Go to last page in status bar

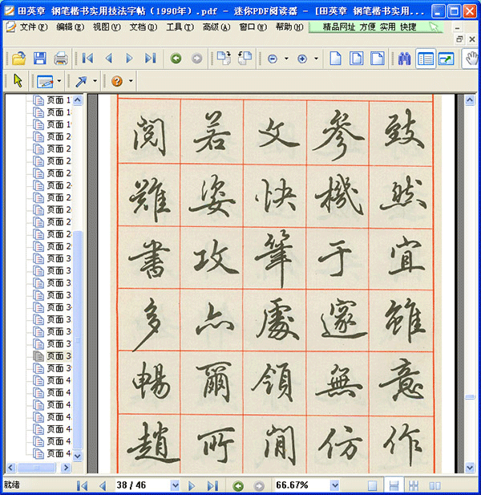212,485
